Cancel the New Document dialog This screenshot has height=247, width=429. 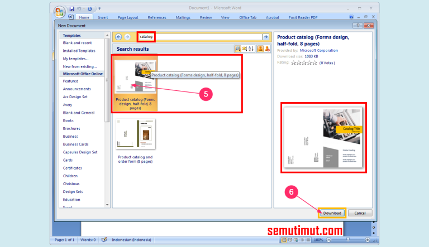pyautogui.click(x=360, y=213)
